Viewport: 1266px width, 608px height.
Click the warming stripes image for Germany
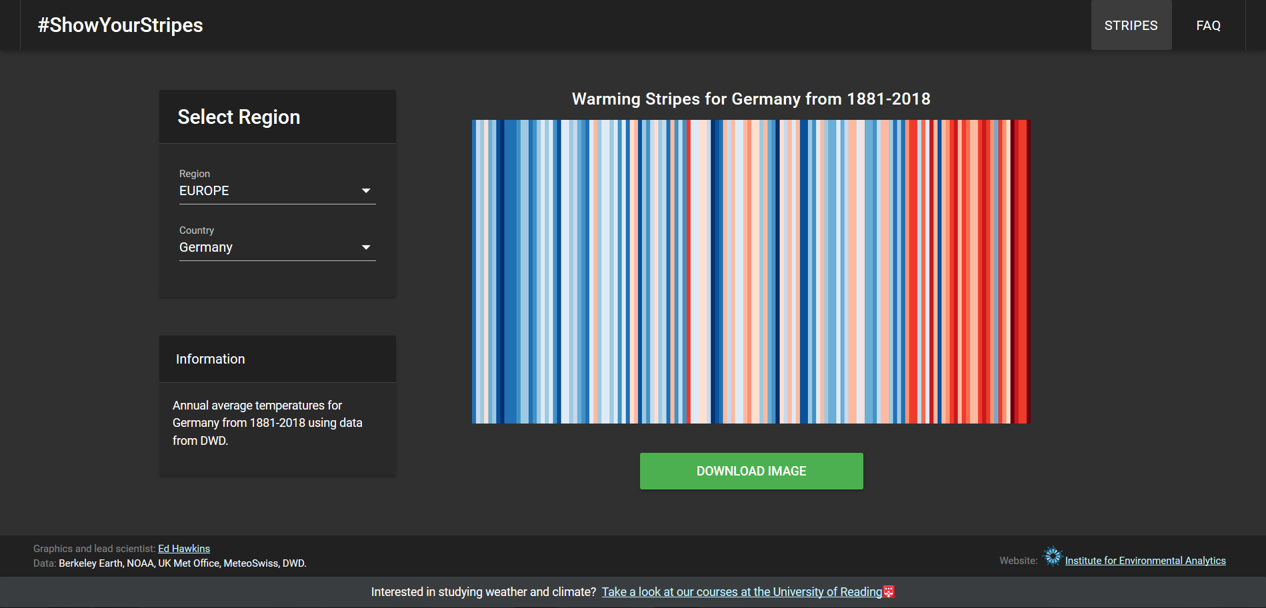[751, 272]
